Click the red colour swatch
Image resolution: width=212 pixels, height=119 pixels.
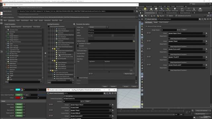click(18, 98)
